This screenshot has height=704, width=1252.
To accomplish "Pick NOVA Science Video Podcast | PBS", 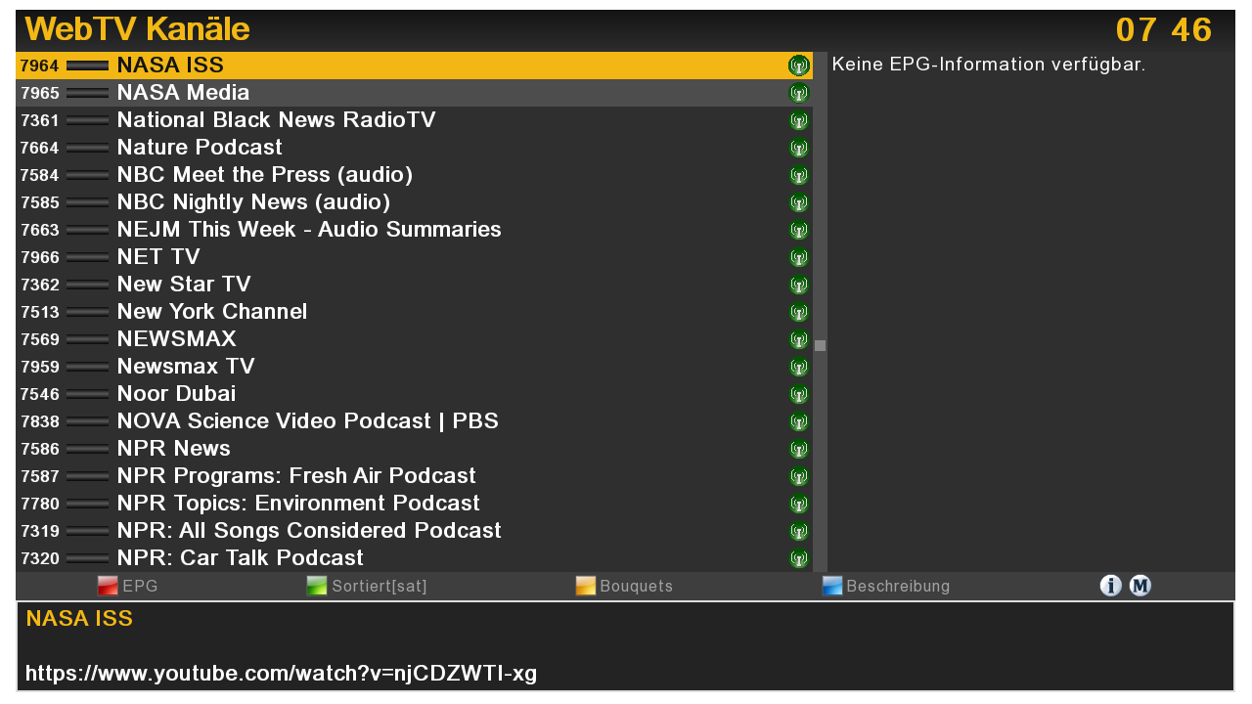I will point(307,421).
